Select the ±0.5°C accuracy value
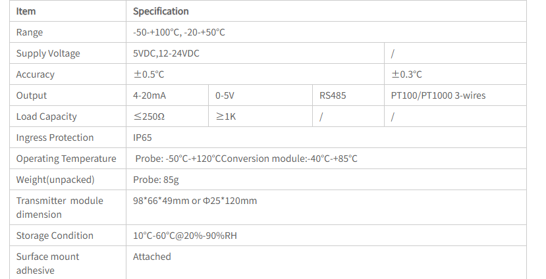 (x=149, y=74)
